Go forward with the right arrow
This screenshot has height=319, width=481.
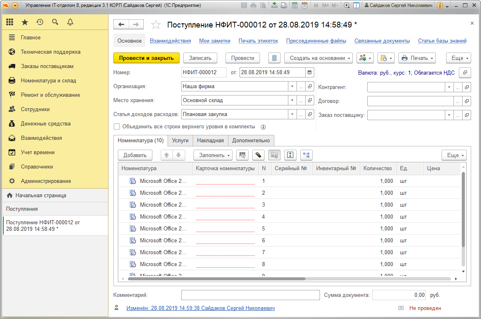(136, 25)
